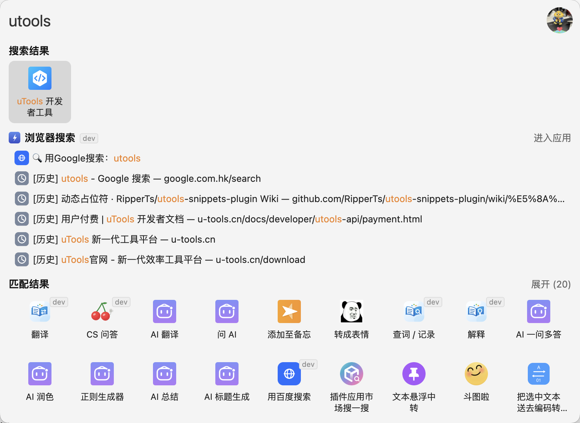Open the AI 翻译 icon
The image size is (580, 423).
point(165,311)
